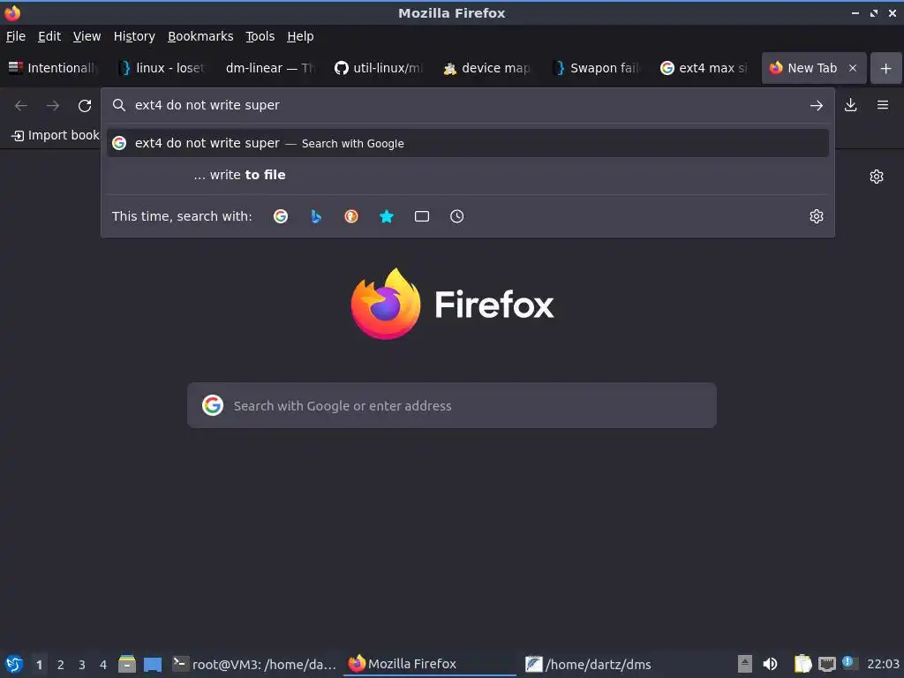This screenshot has height=678, width=904.
Task: Click the Mozilla Firefox taskbar entry
Action: [431, 664]
